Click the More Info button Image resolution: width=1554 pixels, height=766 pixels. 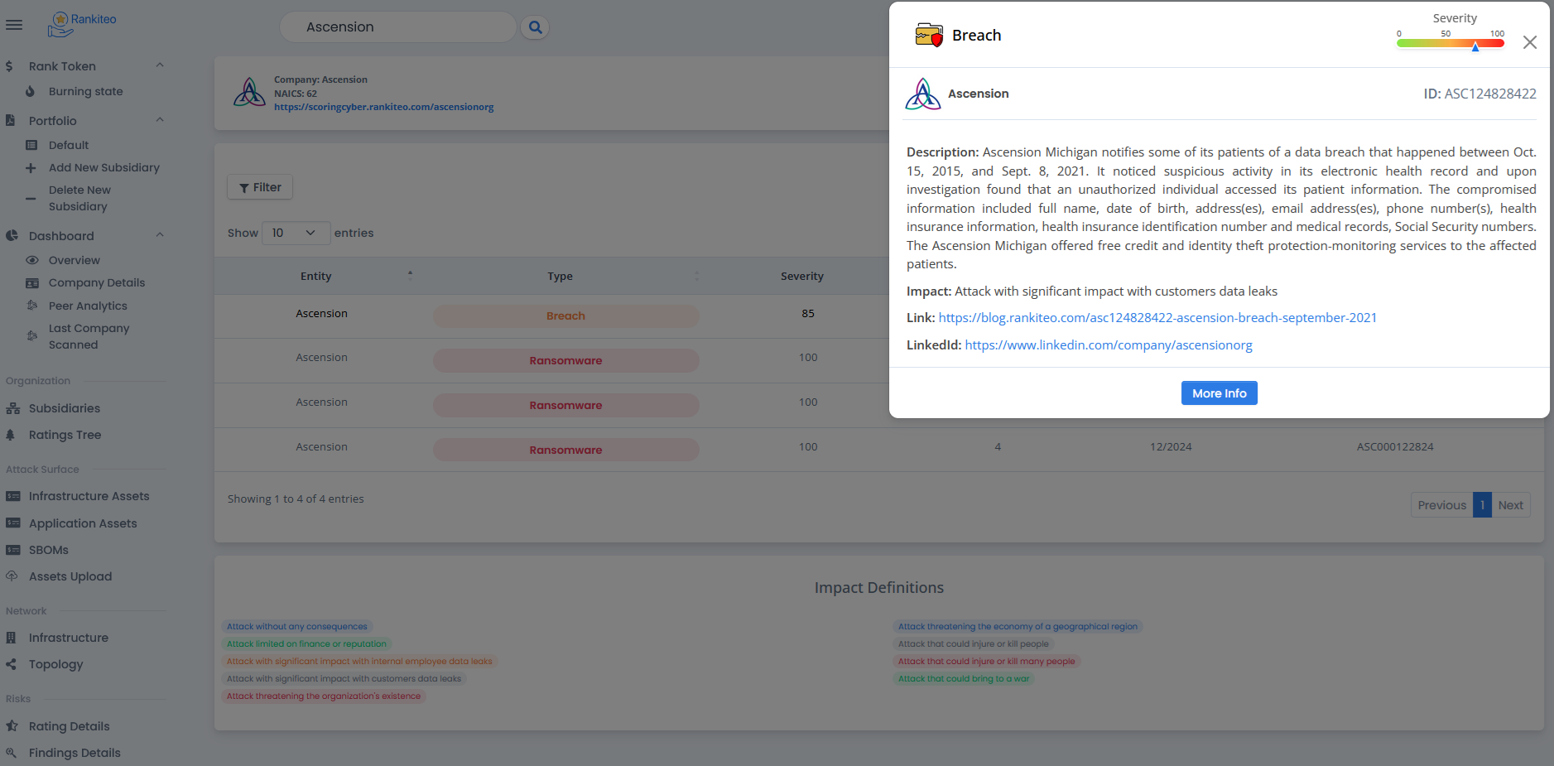[1219, 393]
